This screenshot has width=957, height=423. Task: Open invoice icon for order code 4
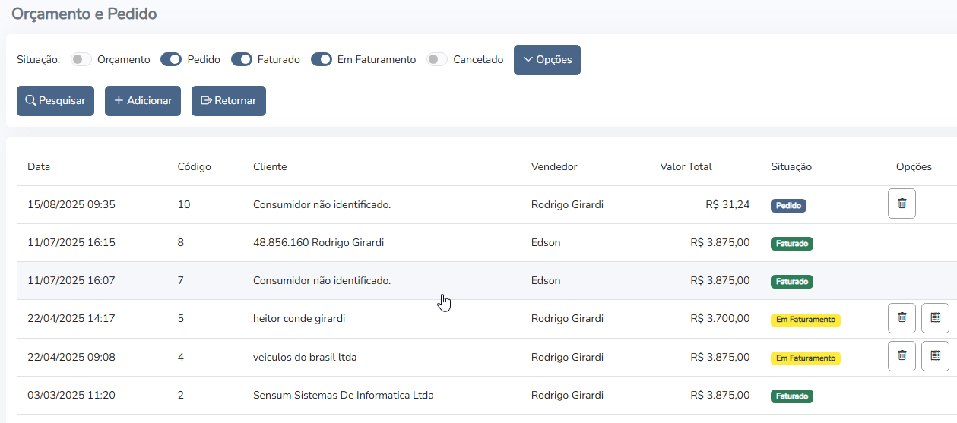(935, 356)
